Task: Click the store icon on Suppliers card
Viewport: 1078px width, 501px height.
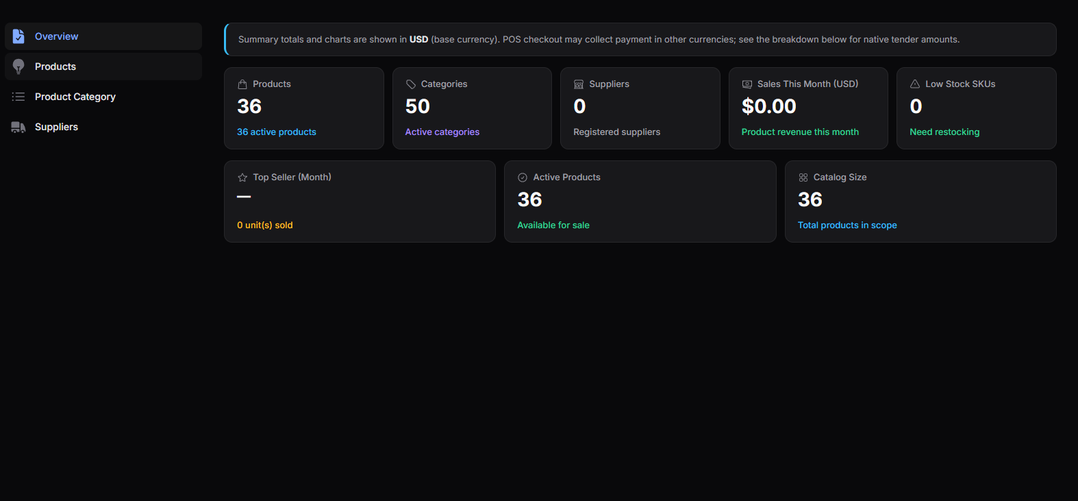Action: pos(579,84)
